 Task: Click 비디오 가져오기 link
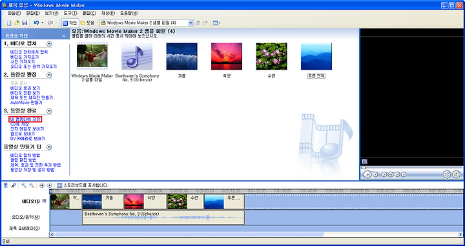[25, 57]
